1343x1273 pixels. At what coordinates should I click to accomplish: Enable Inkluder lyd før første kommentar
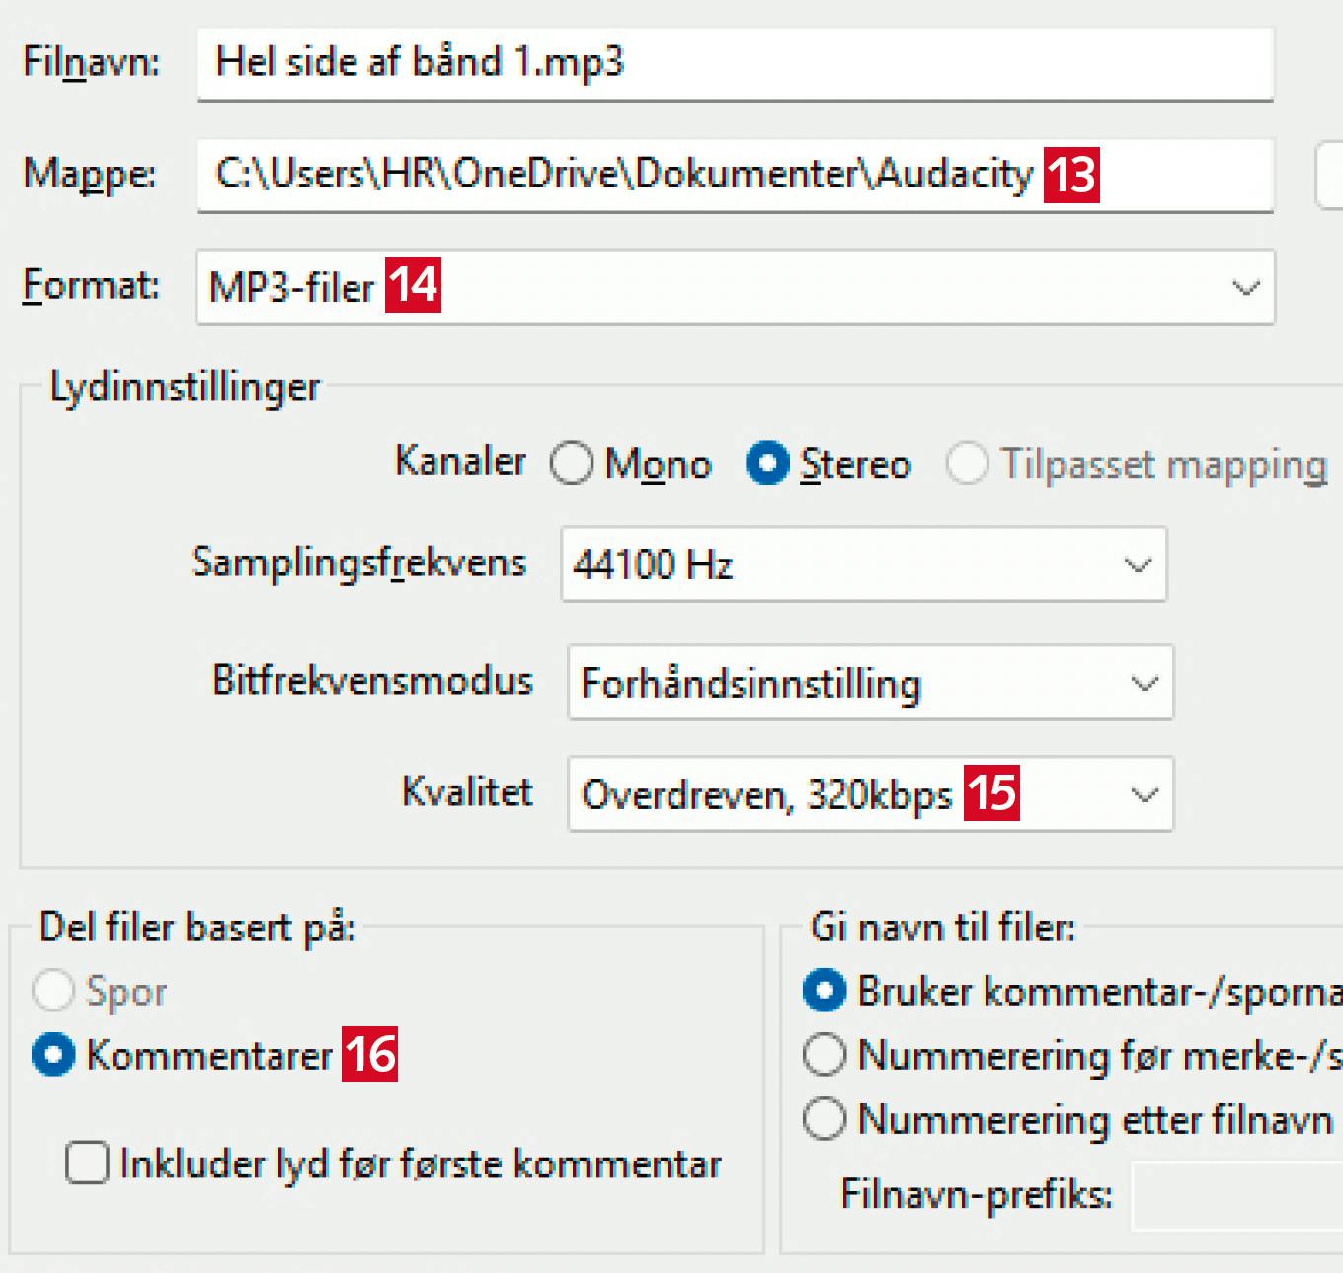88,1162
